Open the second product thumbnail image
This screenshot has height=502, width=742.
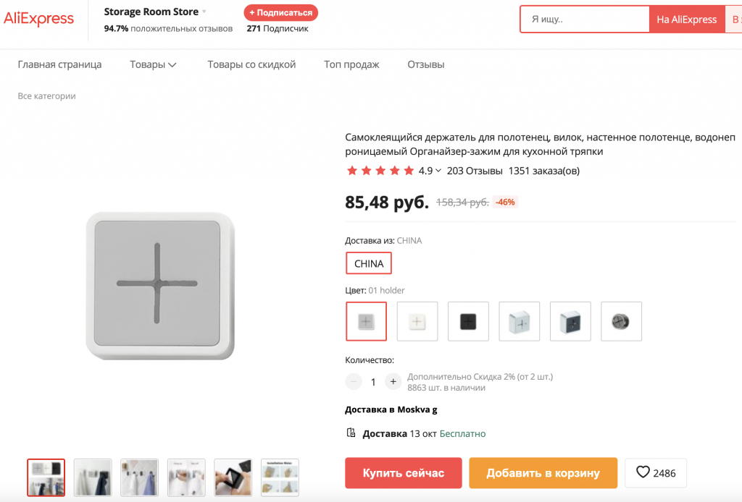[x=93, y=477]
